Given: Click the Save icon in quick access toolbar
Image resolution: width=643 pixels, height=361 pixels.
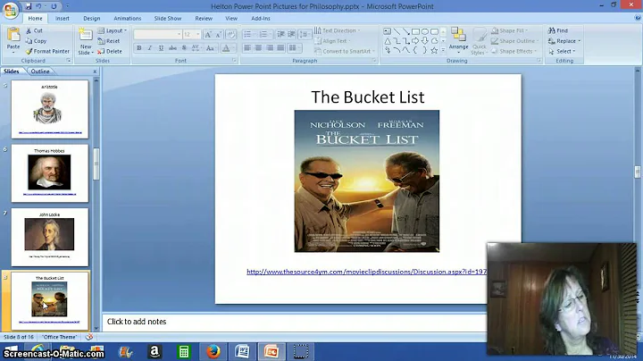Looking at the screenshot, I should coord(29,6).
